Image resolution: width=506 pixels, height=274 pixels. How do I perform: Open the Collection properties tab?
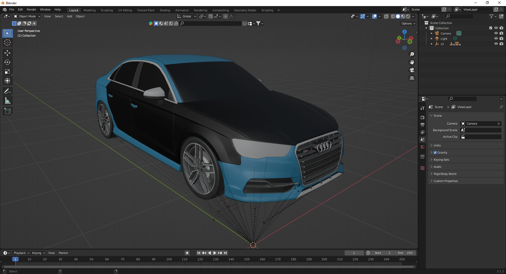point(422,156)
